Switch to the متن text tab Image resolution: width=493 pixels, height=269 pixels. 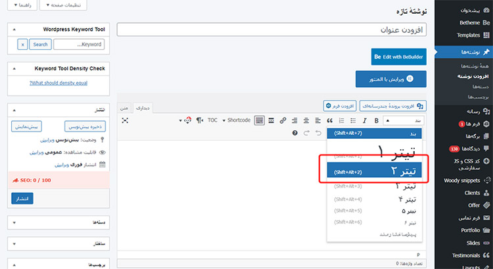[124, 108]
